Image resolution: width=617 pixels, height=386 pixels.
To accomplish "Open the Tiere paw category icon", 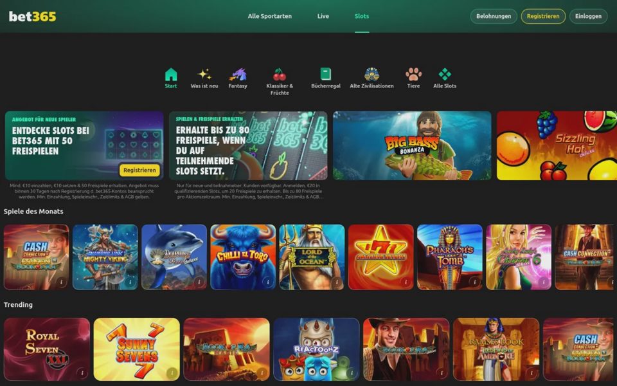I will (413, 74).
